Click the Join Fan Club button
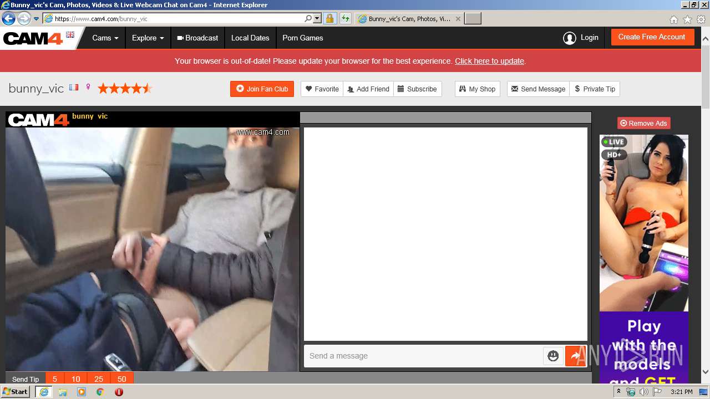This screenshot has width=710, height=399. coord(262,89)
